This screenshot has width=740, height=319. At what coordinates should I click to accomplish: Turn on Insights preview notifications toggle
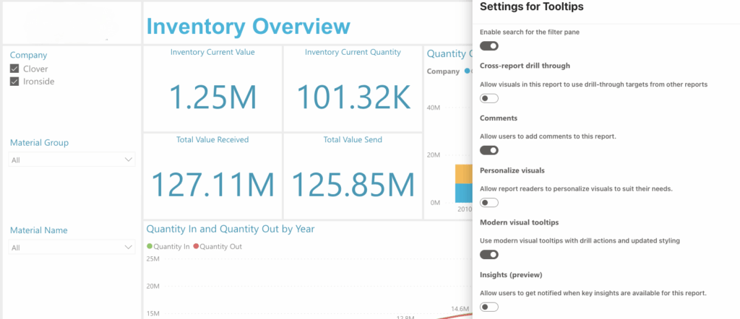pos(489,307)
